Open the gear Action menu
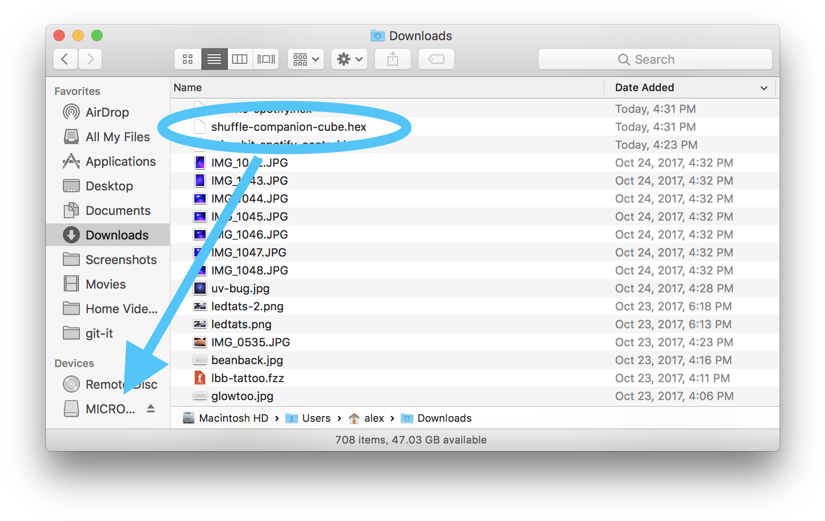Viewport: 825px width, 521px height. [349, 59]
